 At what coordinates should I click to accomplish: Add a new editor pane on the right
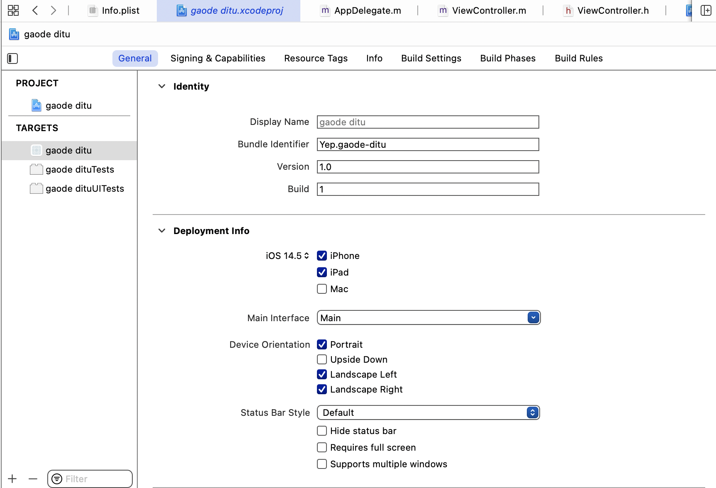[x=706, y=10]
